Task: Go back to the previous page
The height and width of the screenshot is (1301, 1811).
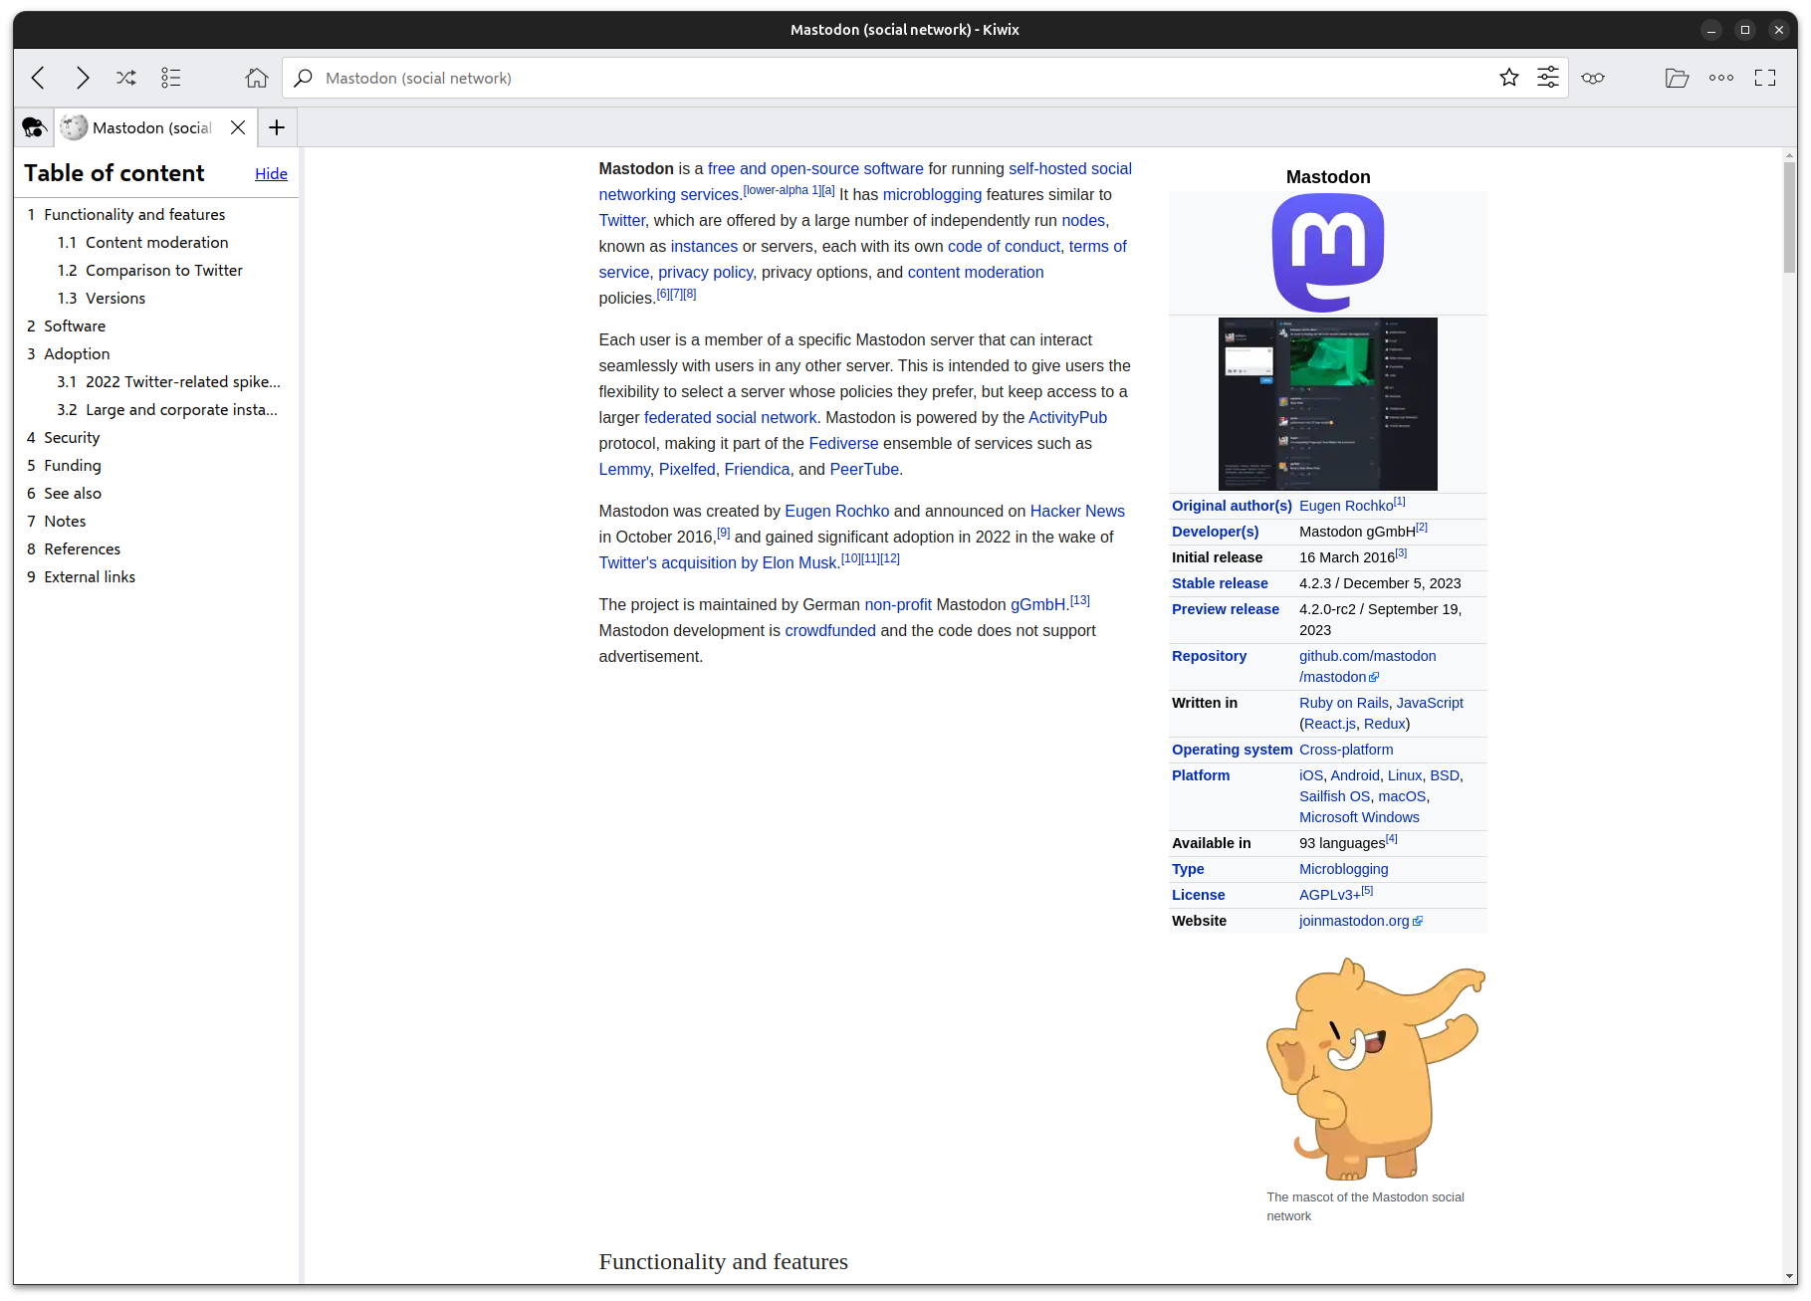Action: coord(38,78)
